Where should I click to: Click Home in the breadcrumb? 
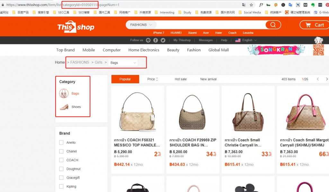click(60, 62)
